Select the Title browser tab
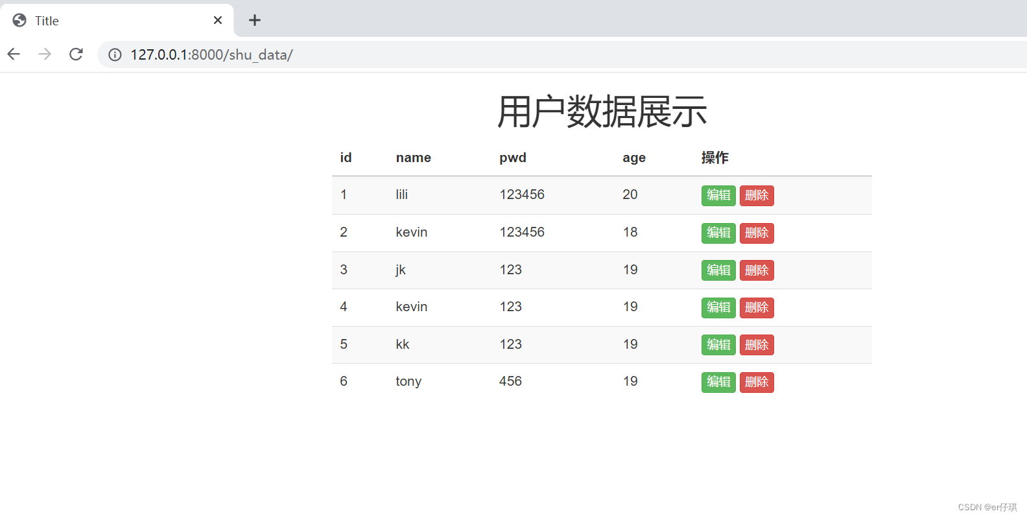 117,20
